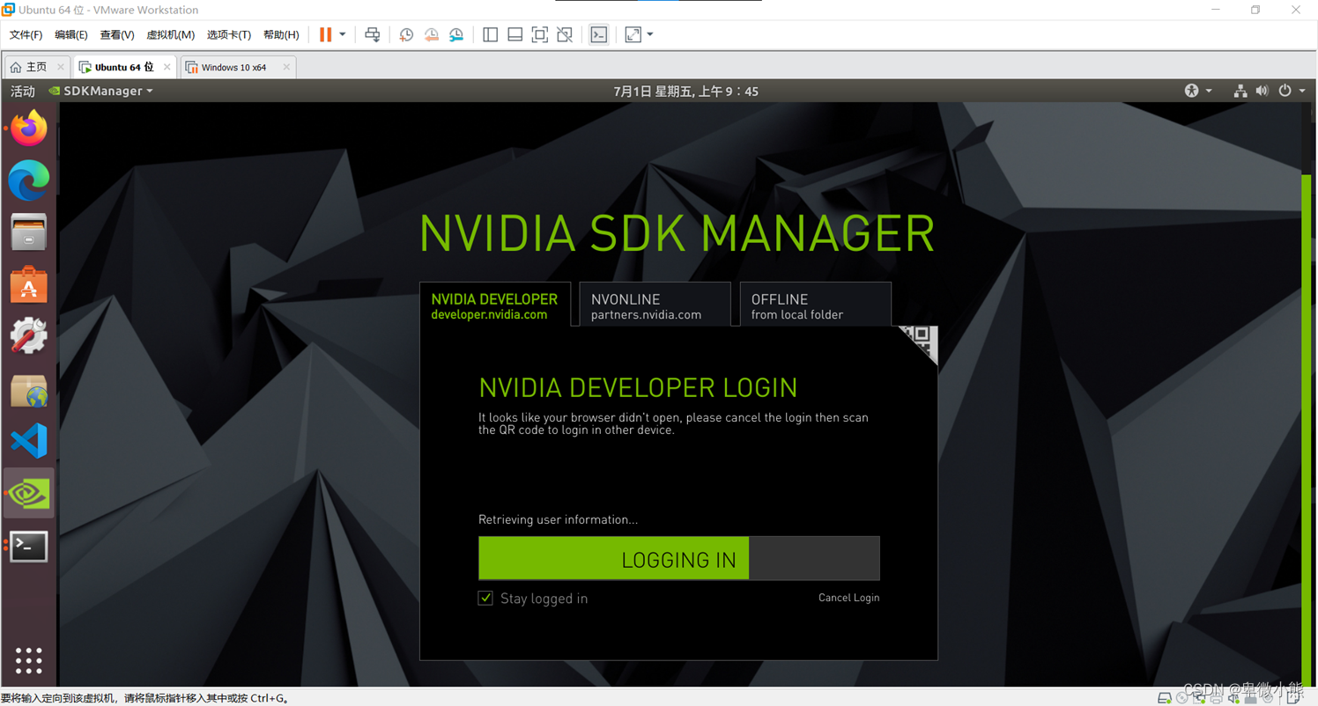Open the package globe icon in dock

pyautogui.click(x=29, y=389)
